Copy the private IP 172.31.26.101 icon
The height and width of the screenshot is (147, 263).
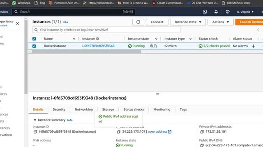tap(202, 131)
